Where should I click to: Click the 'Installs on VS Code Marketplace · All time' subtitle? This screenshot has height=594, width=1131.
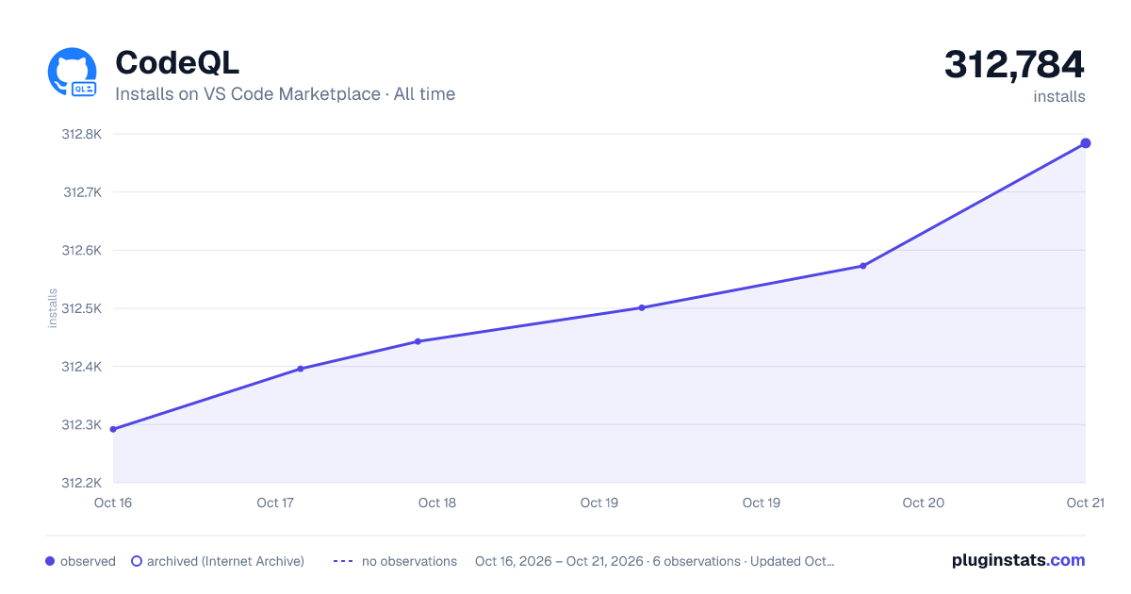pos(285,94)
